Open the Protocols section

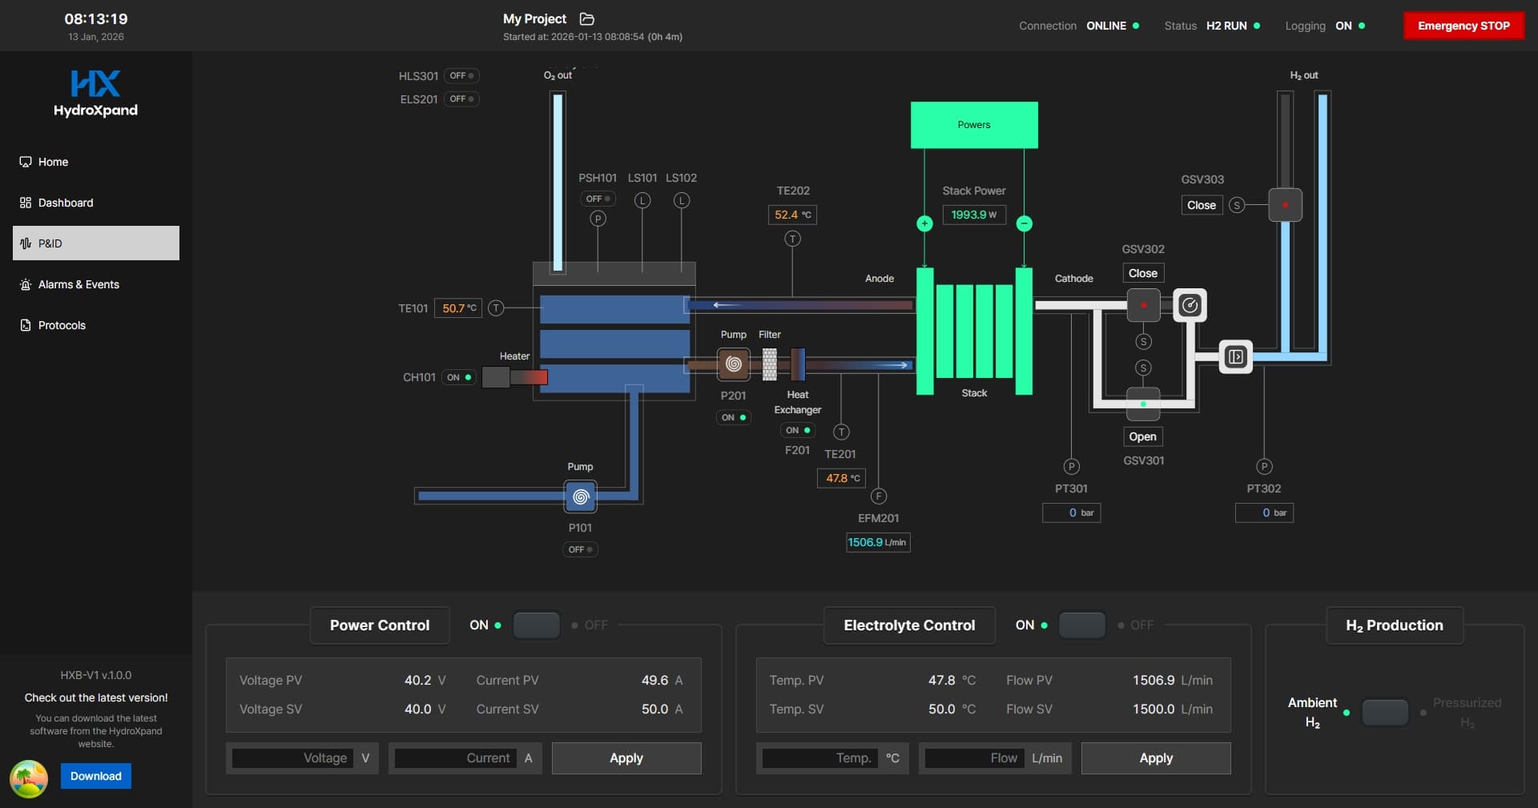coord(62,325)
